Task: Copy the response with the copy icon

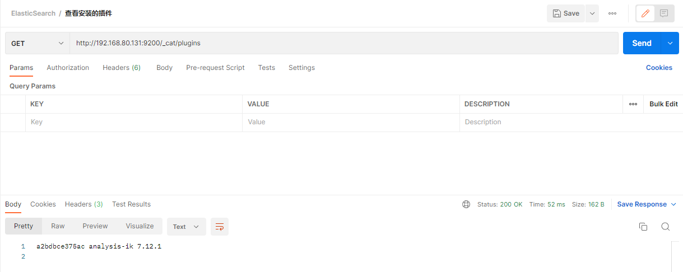Action: tap(643, 227)
